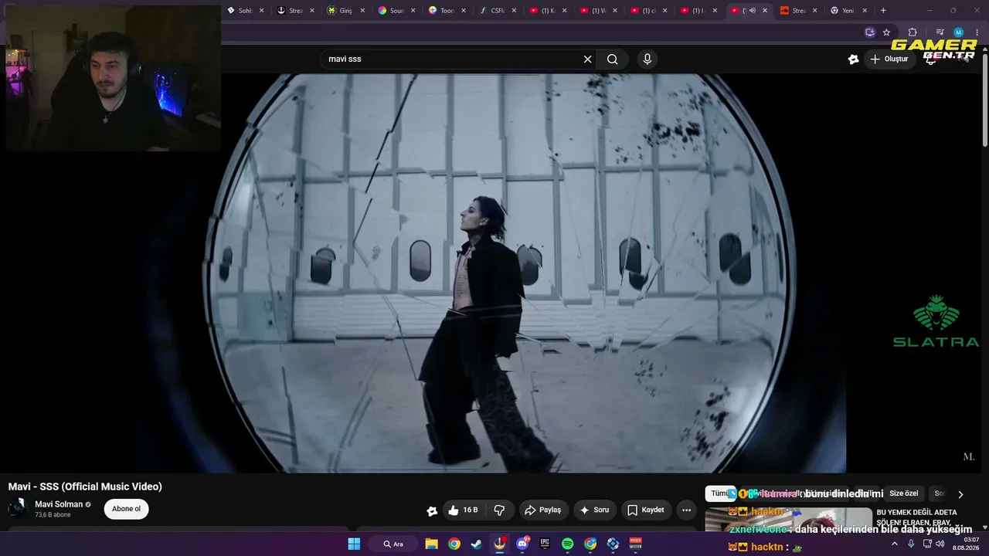Switch to the CSFloat tab
This screenshot has width=989, height=556.
[498, 11]
